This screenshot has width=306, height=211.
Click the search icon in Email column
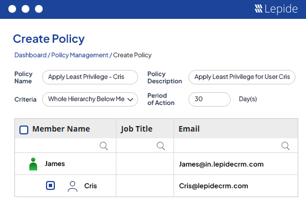(x=285, y=146)
